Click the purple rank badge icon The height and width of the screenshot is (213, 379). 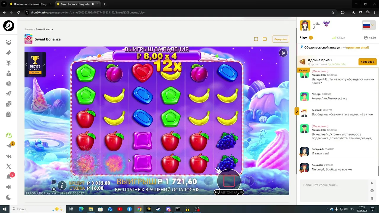pos(326,24)
